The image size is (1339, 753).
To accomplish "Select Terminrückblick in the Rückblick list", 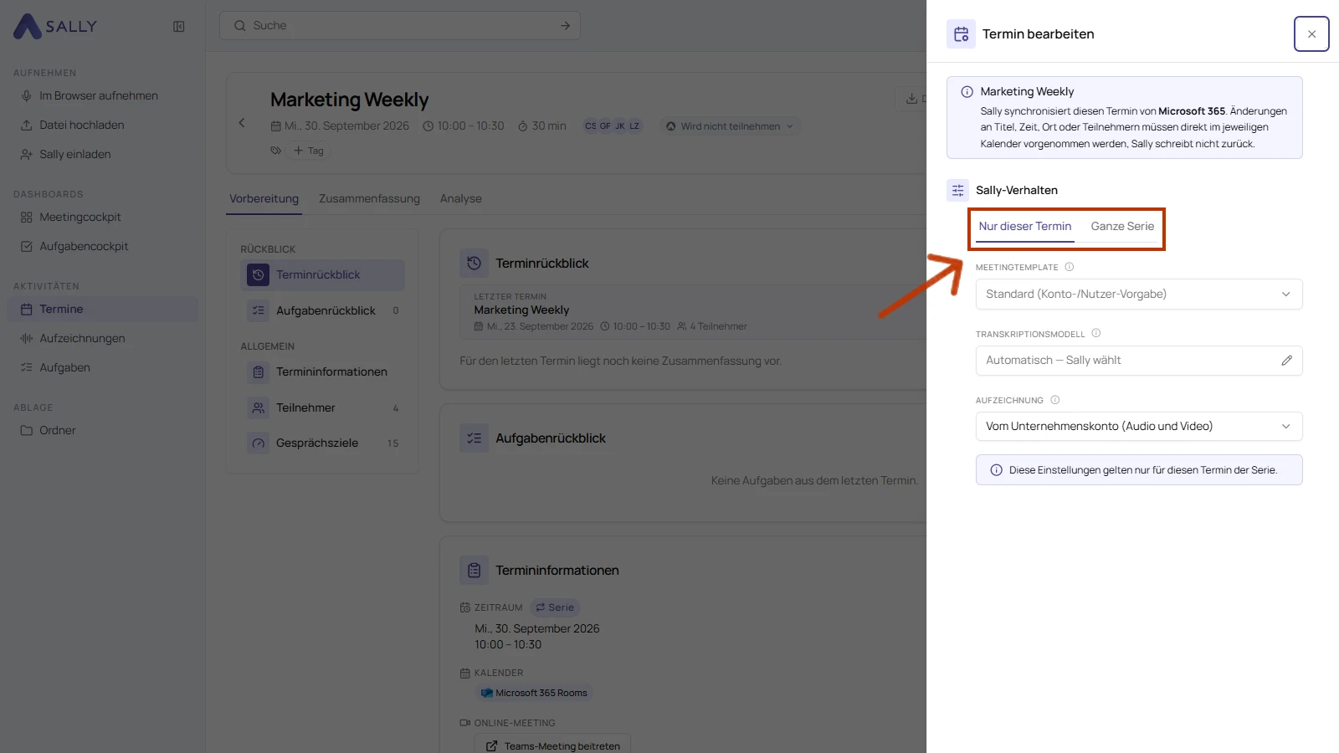I will pyautogui.click(x=322, y=275).
